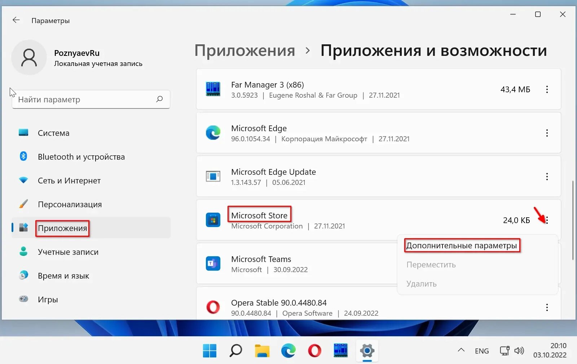Click the Microsoft Store entry name
The height and width of the screenshot is (364, 577).
259,216
